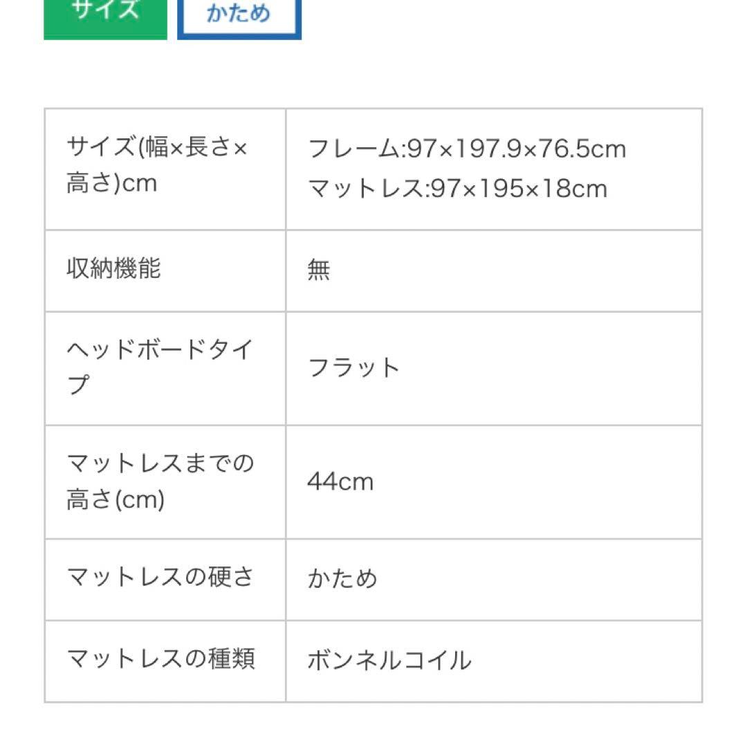Click かため in the マットレスの硬さ row
747x747 pixels.
[x=342, y=578]
